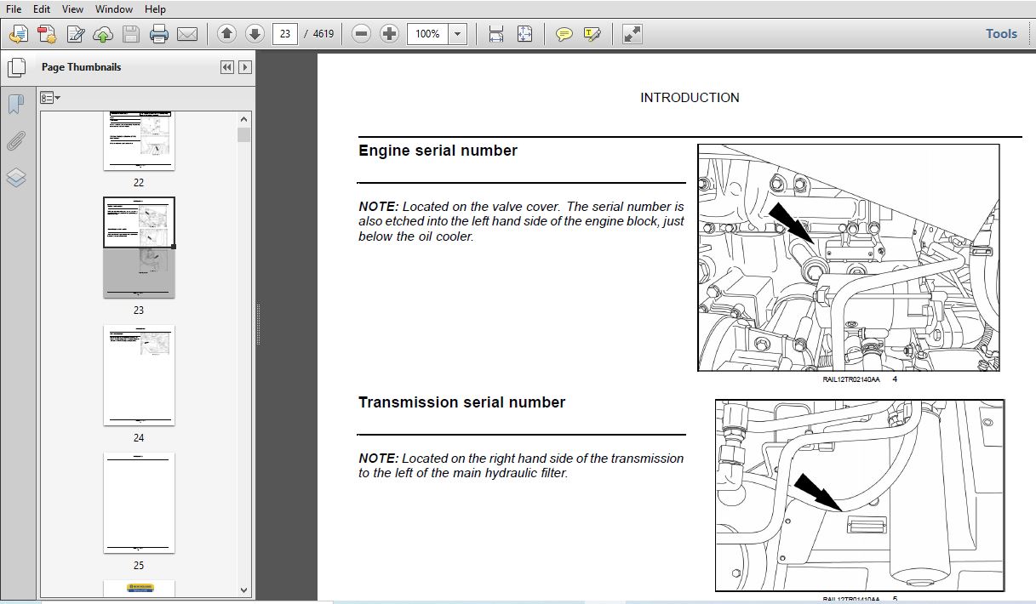Screen dimensions: 1036x604
Task: Click the transmission note about hydraulic filter
Action: point(521,465)
